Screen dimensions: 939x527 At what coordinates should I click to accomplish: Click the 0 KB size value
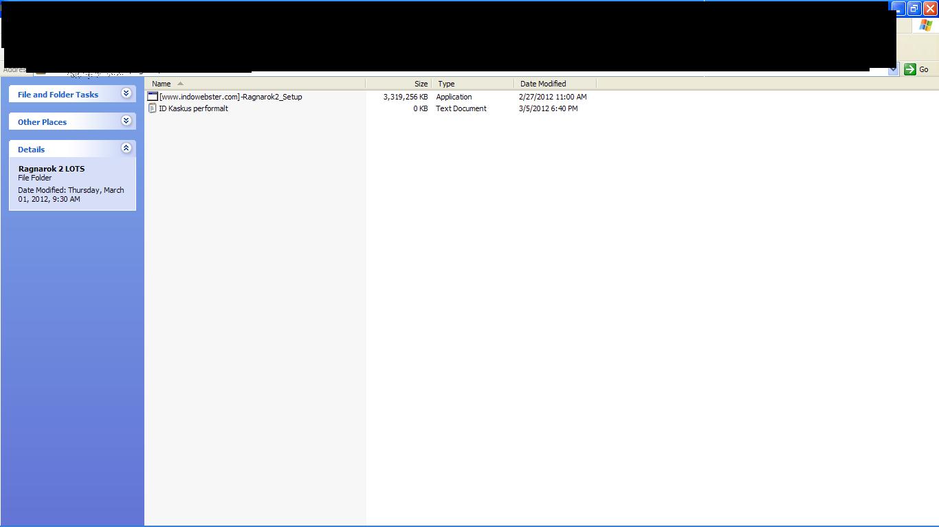(x=420, y=108)
